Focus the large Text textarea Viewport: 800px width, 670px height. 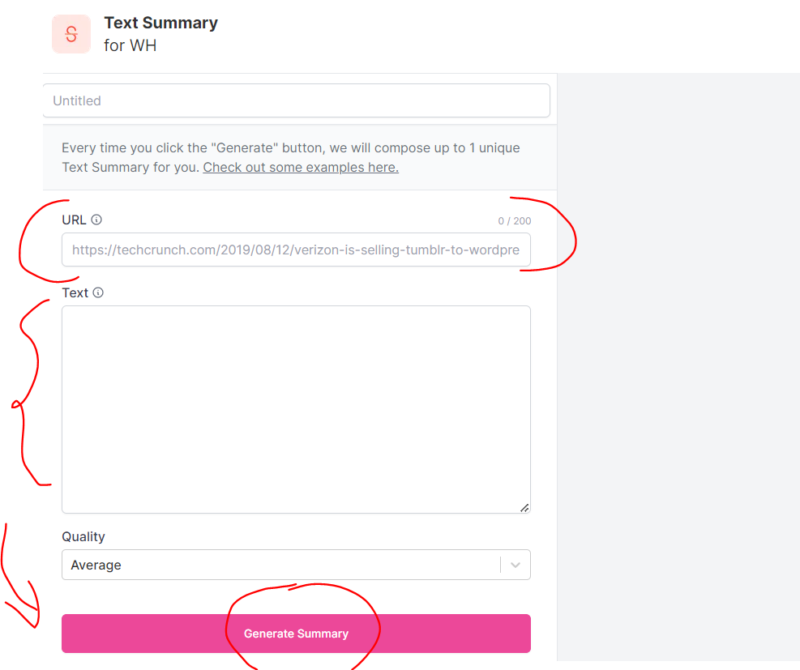pyautogui.click(x=296, y=409)
